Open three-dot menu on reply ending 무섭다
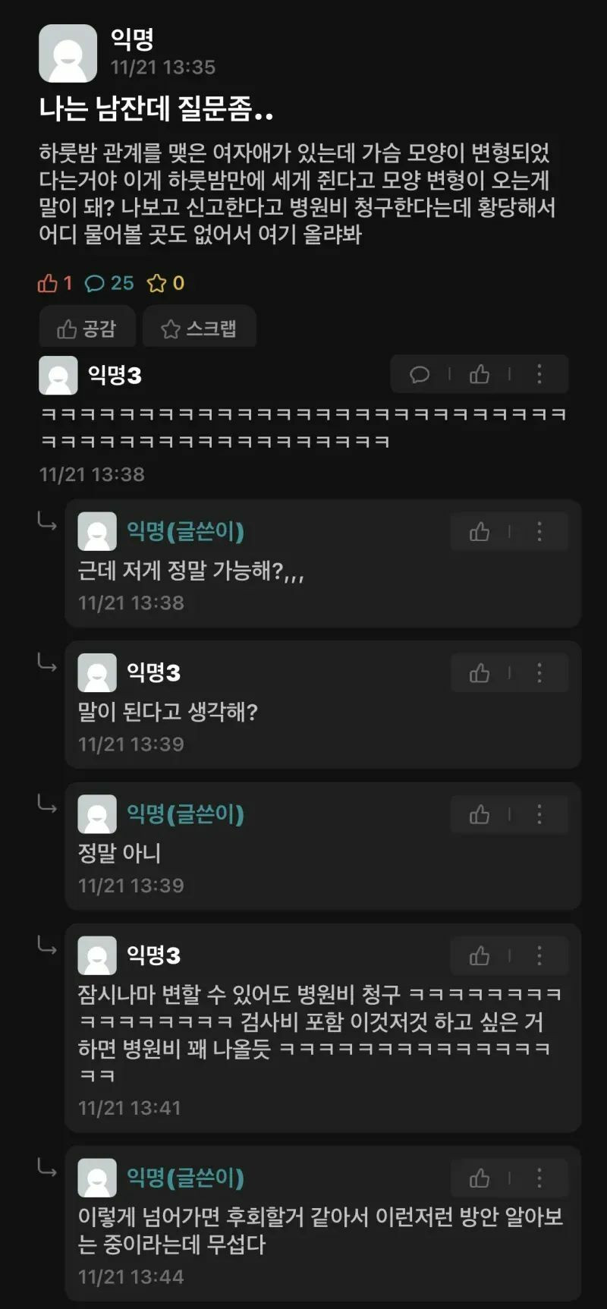Image resolution: width=607 pixels, height=1309 pixels. (539, 1178)
